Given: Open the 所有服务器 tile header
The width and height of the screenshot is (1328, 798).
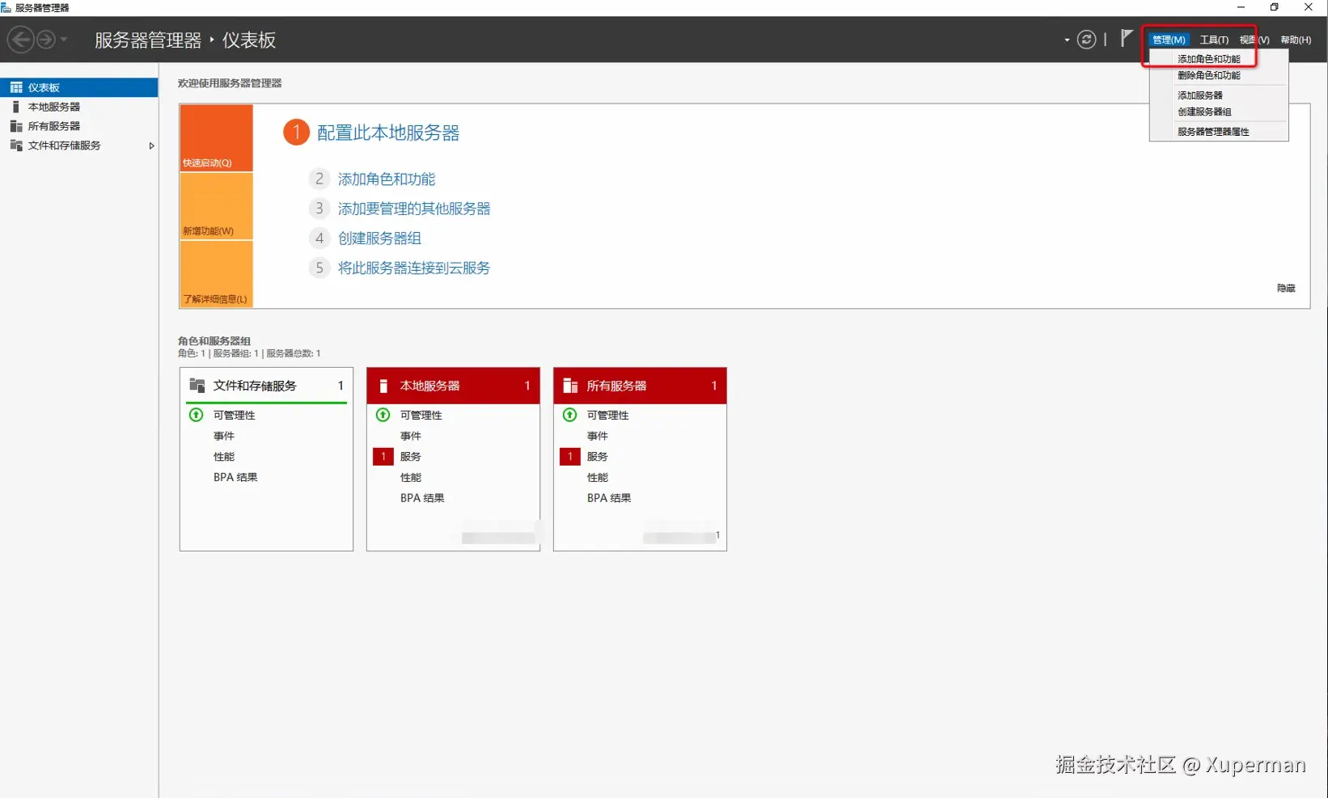Looking at the screenshot, I should (640, 386).
